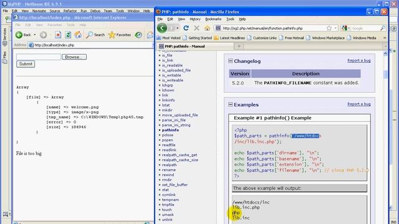The width and height of the screenshot is (399, 224).
Task: Click Submit button in IE page
Action: click(26, 64)
